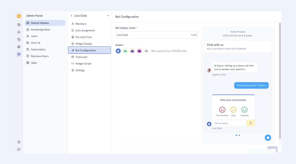The image size is (296, 164).
Task: Expand the Live Chat dropdown chevron
Action: 108,16
